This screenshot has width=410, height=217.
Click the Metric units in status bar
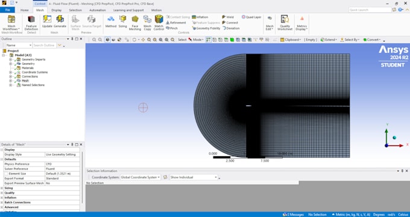tap(351, 215)
